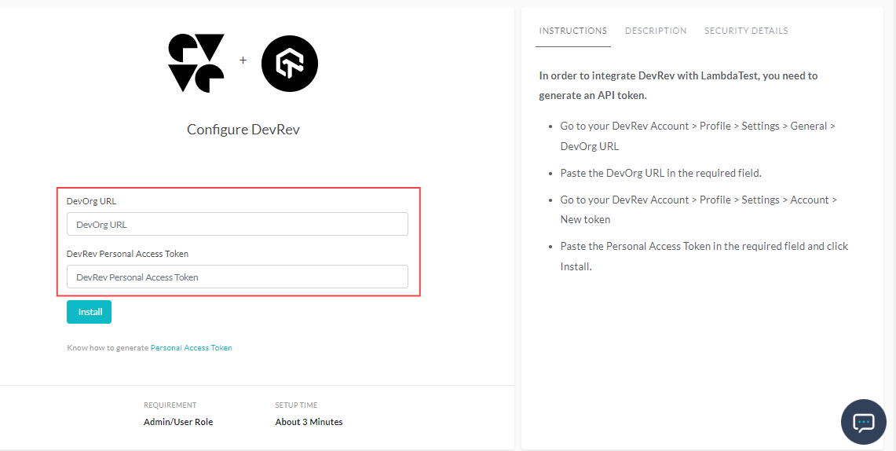Open the Description tab
This screenshot has width=896, height=451.
coord(656,31)
